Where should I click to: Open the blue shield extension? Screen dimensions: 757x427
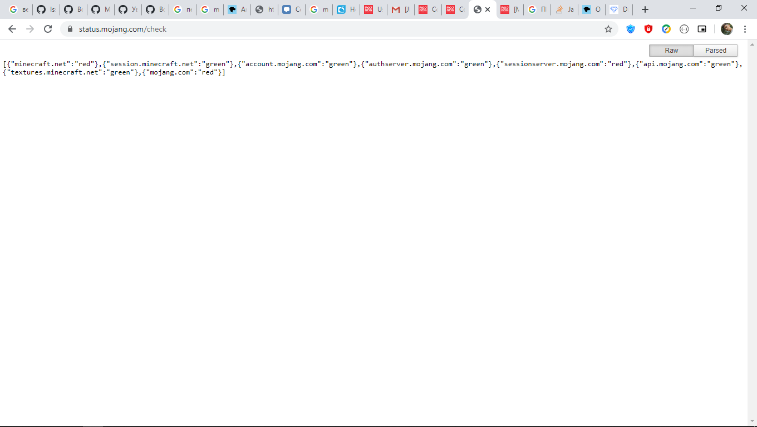point(631,29)
